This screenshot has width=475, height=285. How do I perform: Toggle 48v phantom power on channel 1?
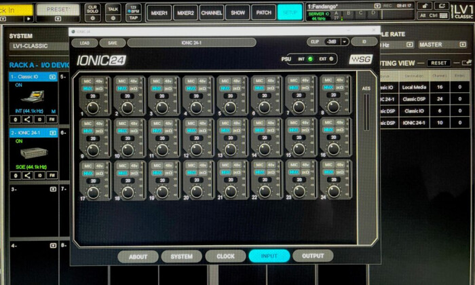point(99,81)
